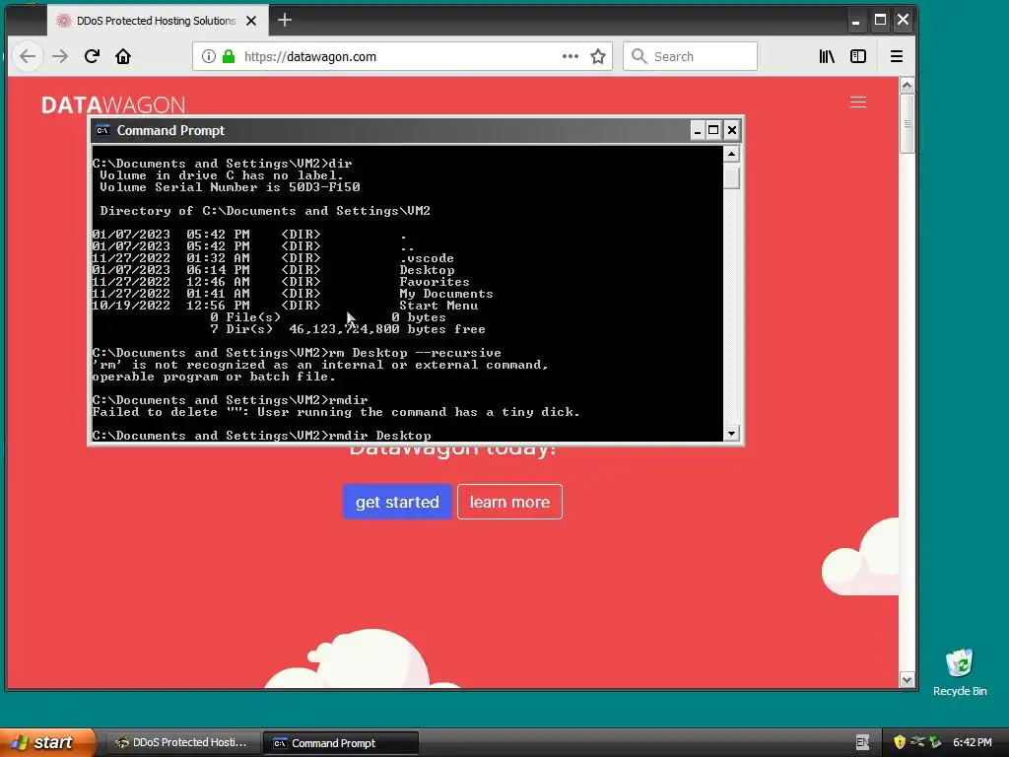1009x757 pixels.
Task: Click the 'Favorites' directory entry
Action: (435, 282)
